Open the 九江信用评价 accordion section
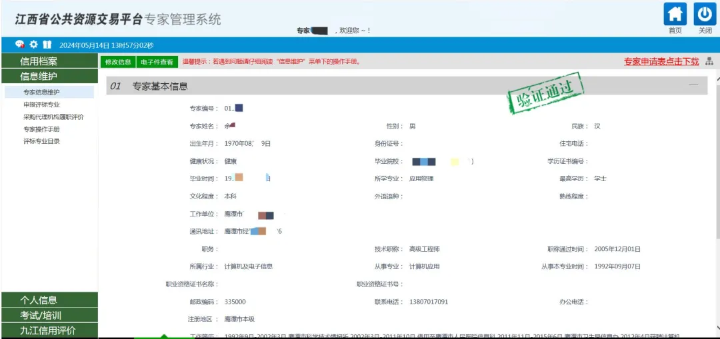Image resolution: width=720 pixels, height=339 pixels. [x=49, y=331]
